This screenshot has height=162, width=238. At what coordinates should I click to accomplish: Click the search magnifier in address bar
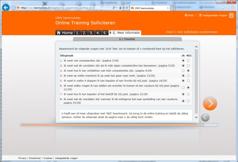point(114,8)
